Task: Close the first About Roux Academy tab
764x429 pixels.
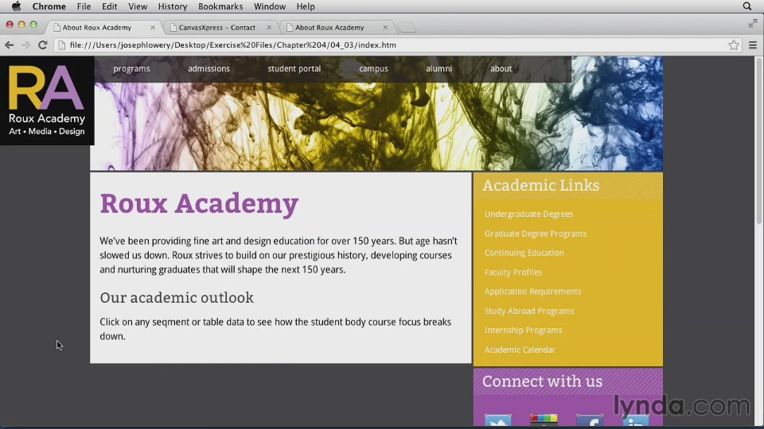Action: [x=153, y=27]
